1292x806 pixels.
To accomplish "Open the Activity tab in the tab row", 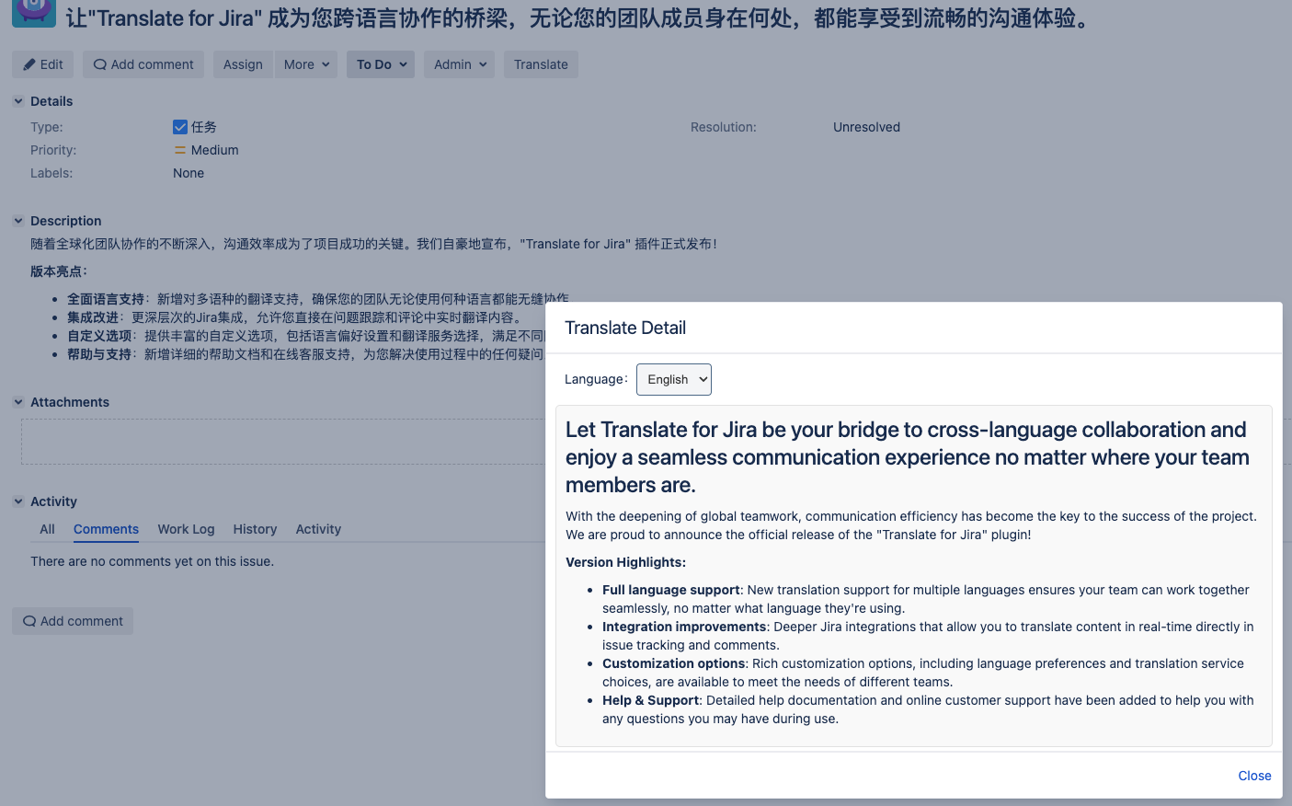I will 318,529.
